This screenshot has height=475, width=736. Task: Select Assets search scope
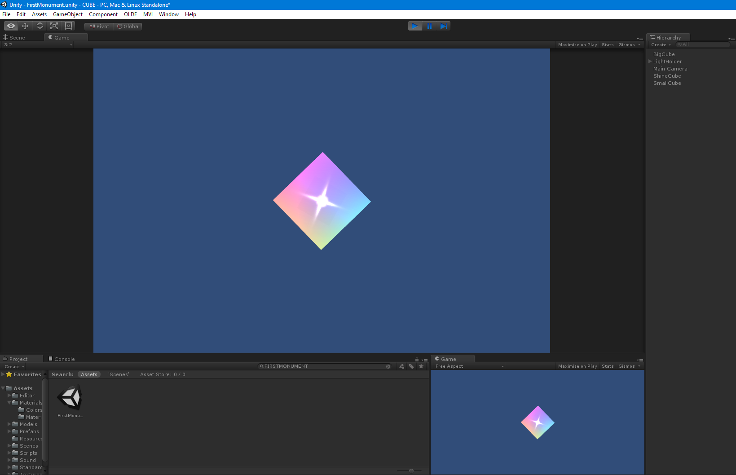click(x=89, y=374)
